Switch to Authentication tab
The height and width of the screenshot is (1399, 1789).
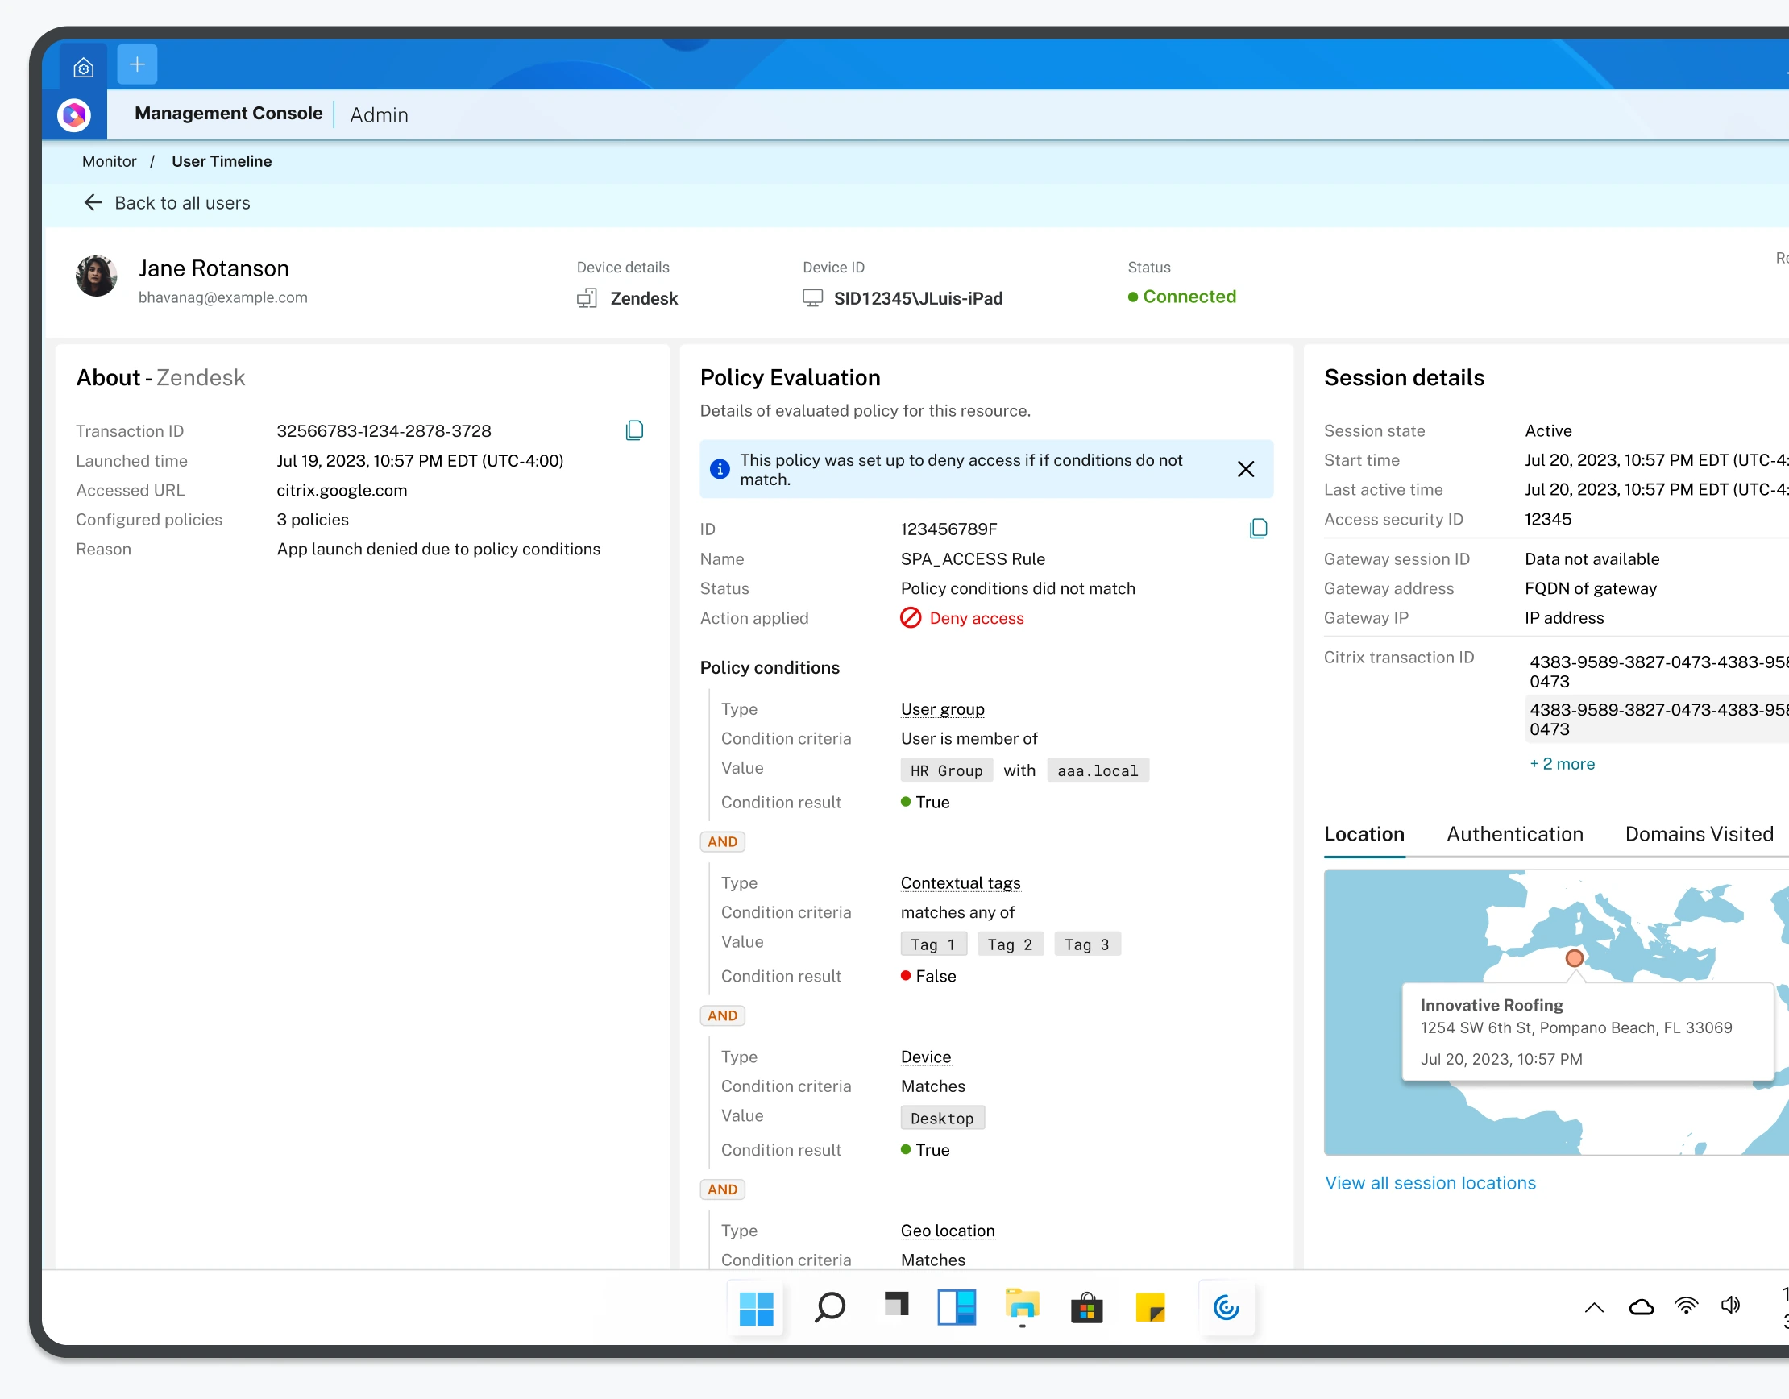pos(1514,835)
